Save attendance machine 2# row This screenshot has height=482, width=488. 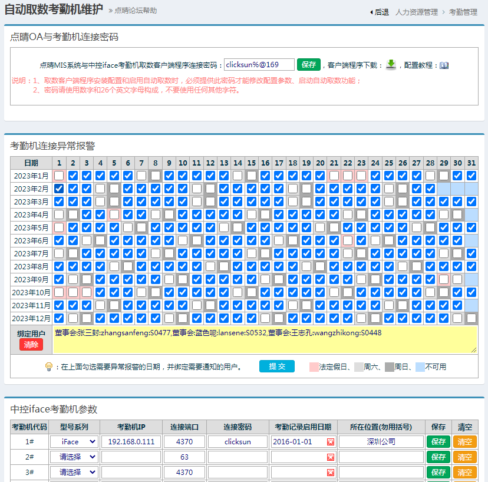pos(438,457)
